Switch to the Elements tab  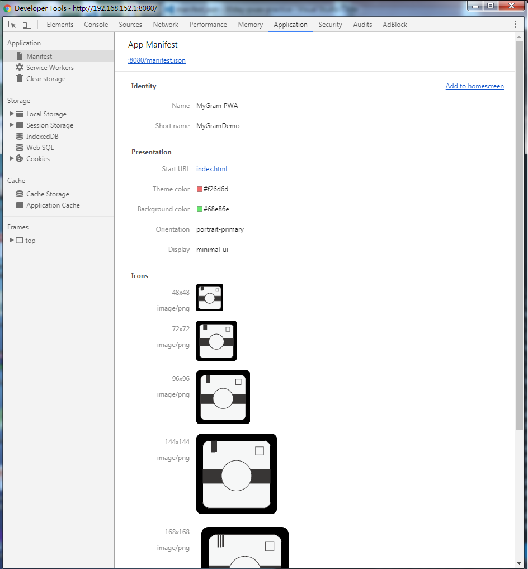(60, 24)
